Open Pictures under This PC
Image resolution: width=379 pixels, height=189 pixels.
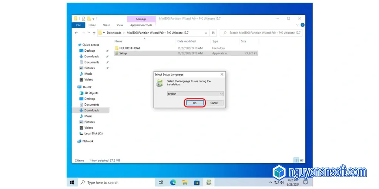90,122
